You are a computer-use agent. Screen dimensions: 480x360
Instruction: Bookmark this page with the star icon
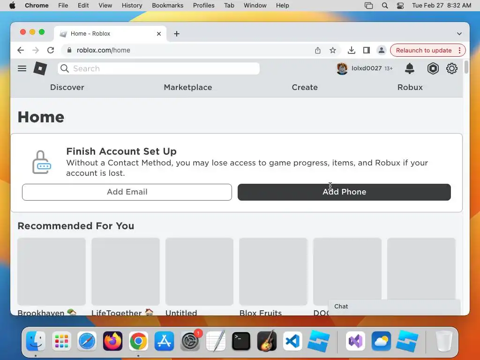333,50
